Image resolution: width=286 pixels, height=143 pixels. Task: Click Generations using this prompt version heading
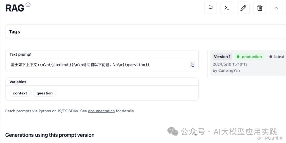[50, 135]
